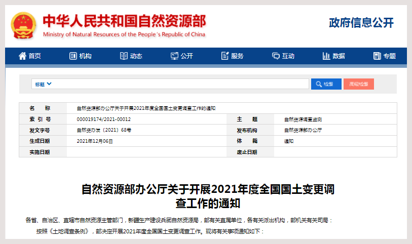This screenshot has width=412, height=244.
Task: Click the index number 000019174/2021-00012
Action: click(103, 119)
